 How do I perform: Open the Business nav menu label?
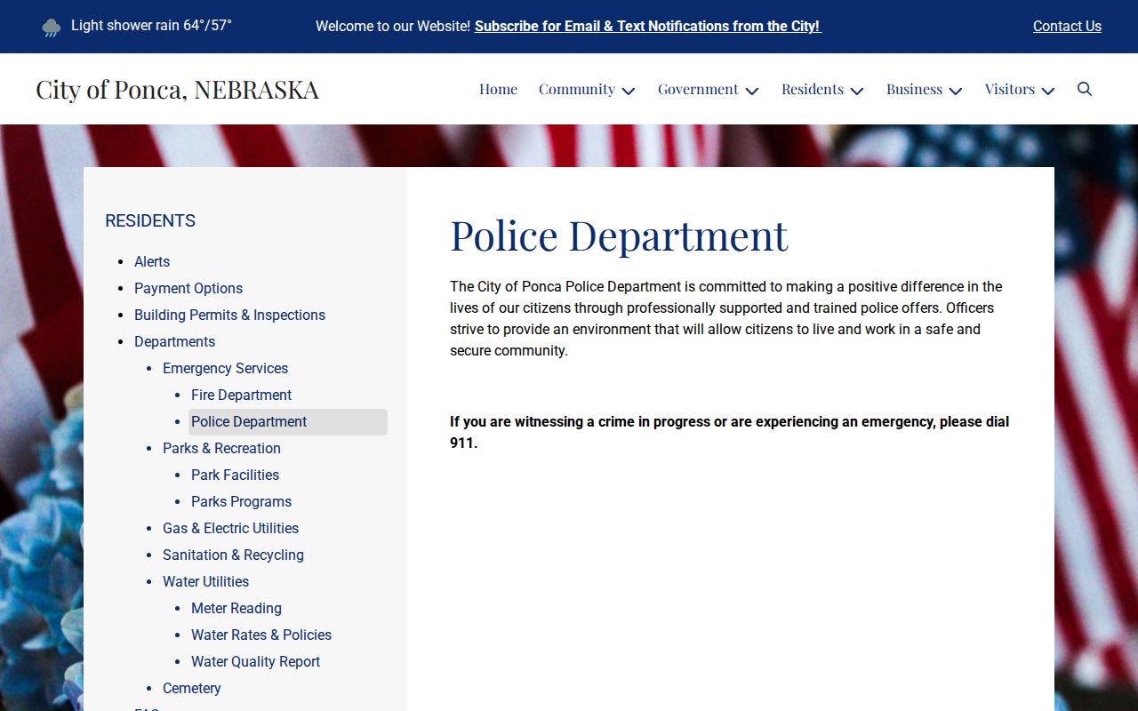pos(914,89)
